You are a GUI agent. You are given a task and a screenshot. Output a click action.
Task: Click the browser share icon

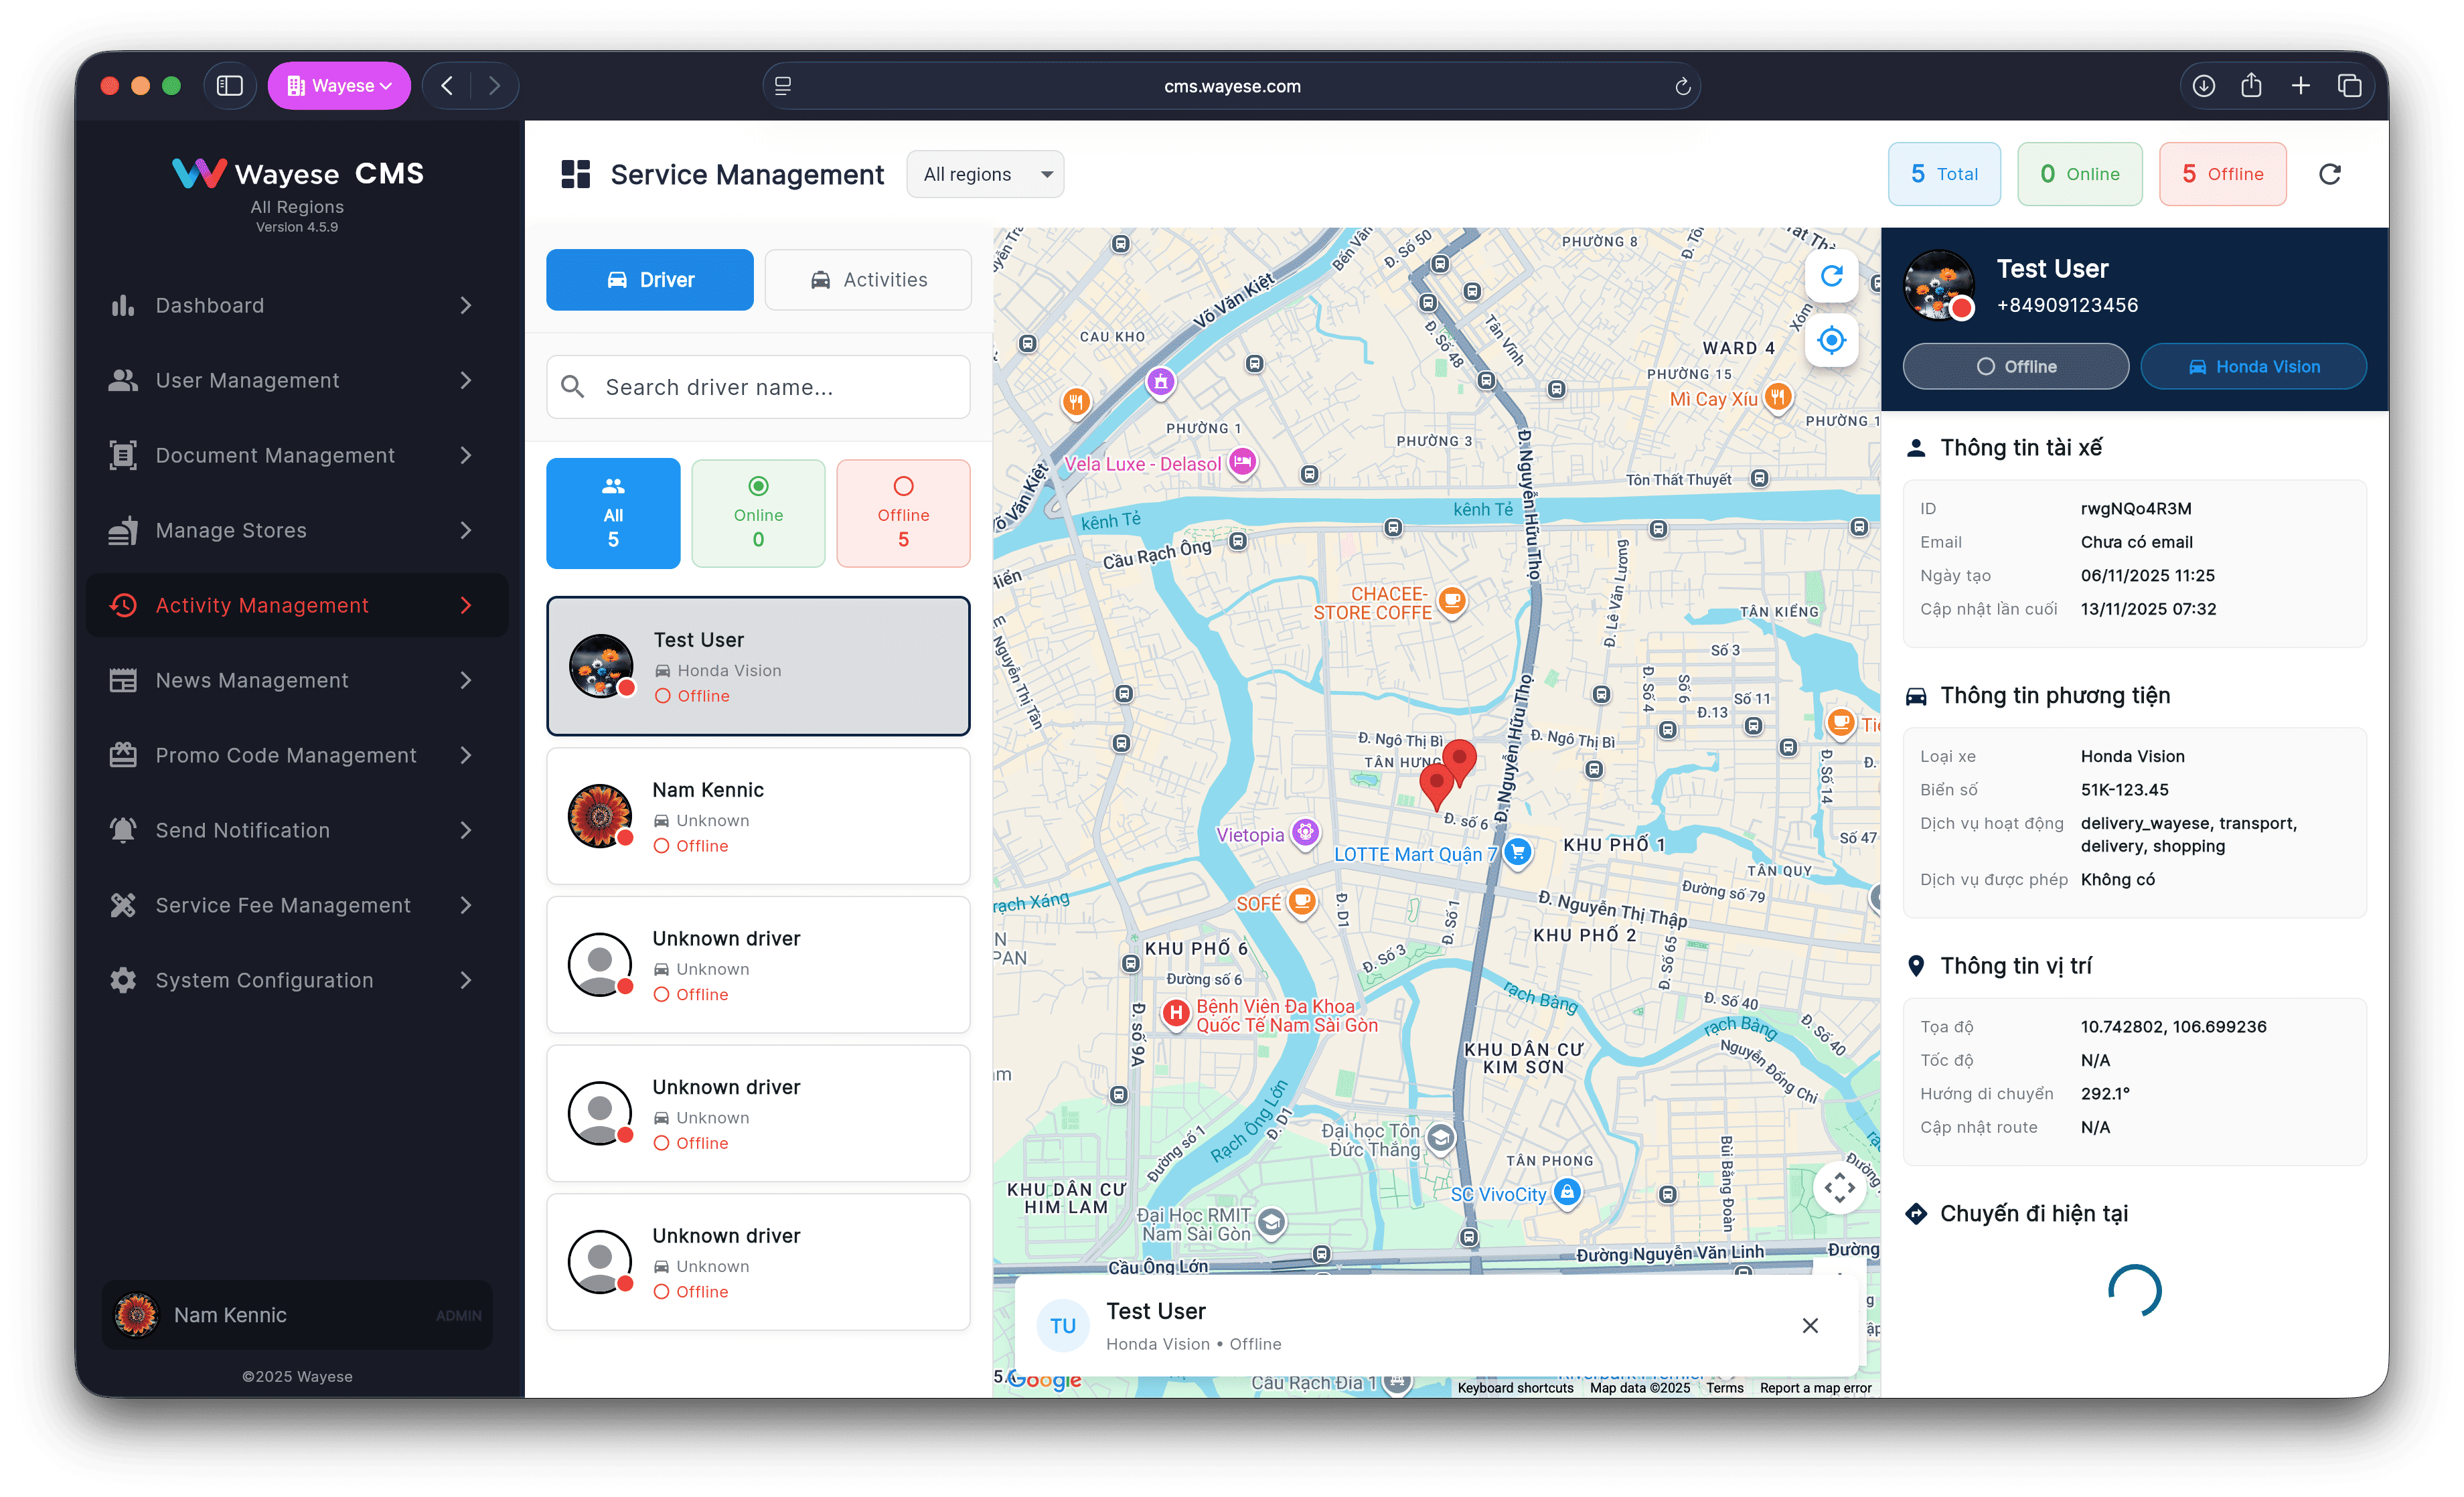pos(2251,85)
